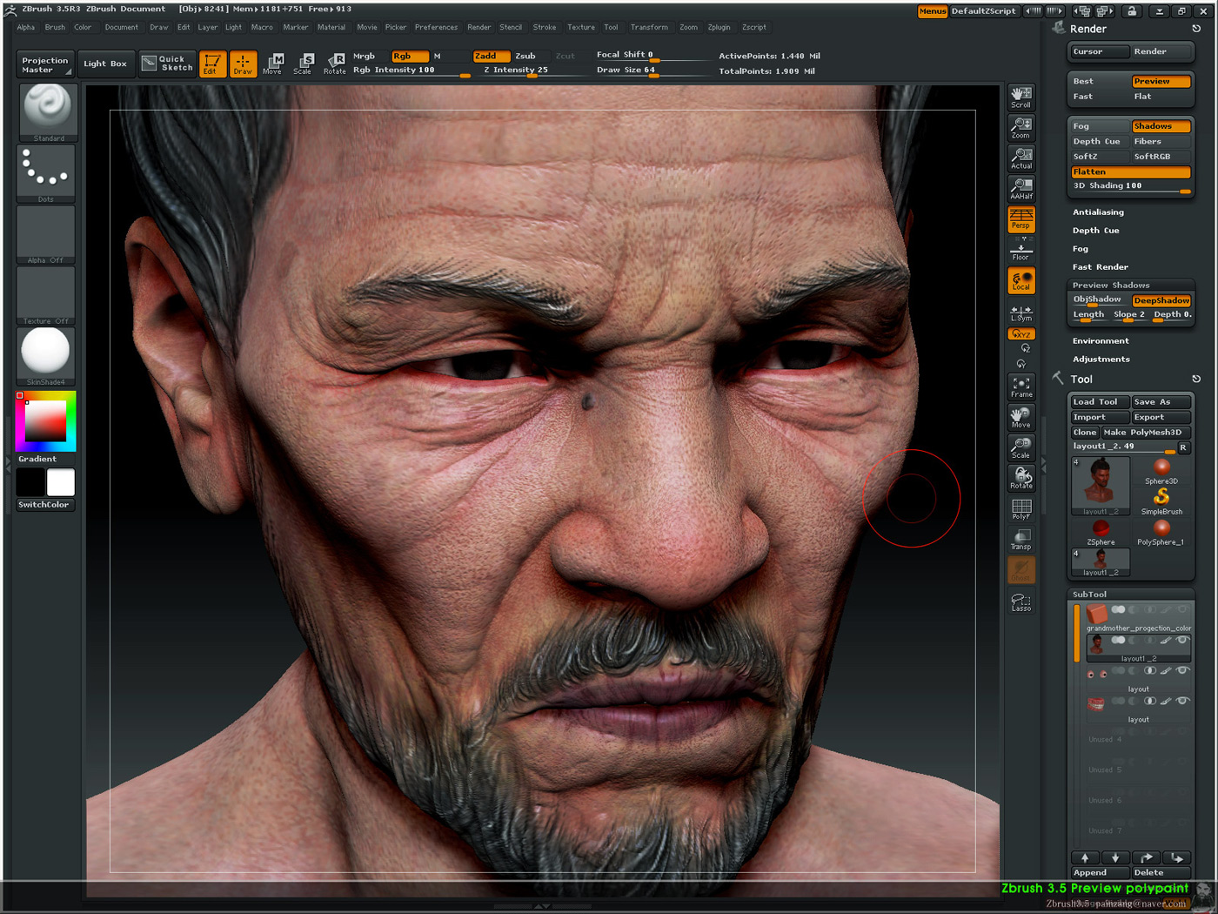The image size is (1218, 914).
Task: Activate the Frame icon in right toolbar
Action: (x=1021, y=386)
